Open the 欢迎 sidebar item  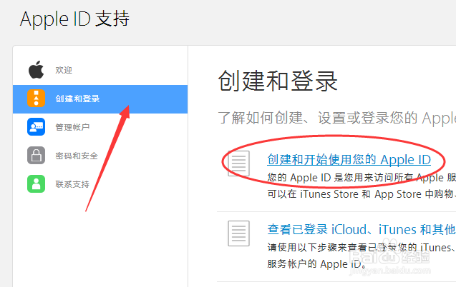tap(100, 70)
